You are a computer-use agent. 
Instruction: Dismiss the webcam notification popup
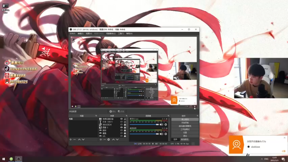(284, 138)
